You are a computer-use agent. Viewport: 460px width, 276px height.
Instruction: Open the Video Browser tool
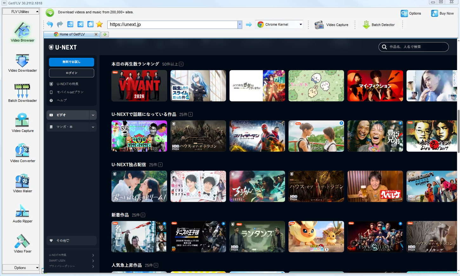[x=22, y=32]
